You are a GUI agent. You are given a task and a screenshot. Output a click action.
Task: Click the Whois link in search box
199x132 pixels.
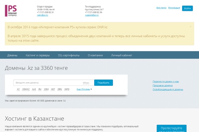pos(86,83)
